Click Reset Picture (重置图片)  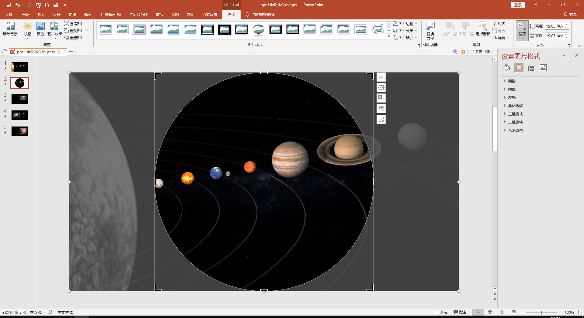[77, 38]
